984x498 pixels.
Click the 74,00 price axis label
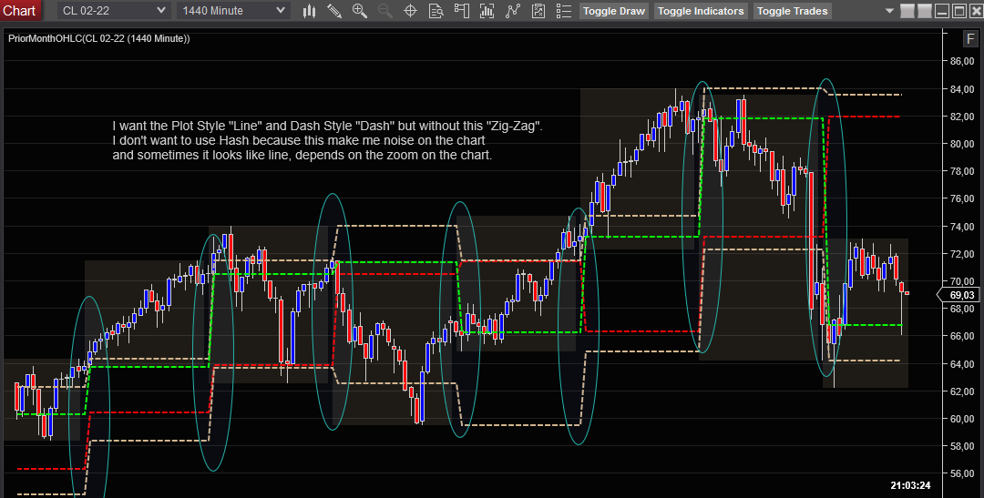(962, 227)
